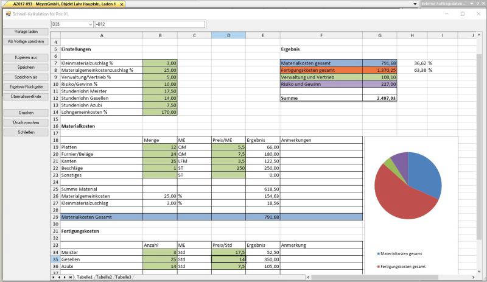Open the cell name box dropdown
This screenshot has width=487, height=282.
coord(90,24)
